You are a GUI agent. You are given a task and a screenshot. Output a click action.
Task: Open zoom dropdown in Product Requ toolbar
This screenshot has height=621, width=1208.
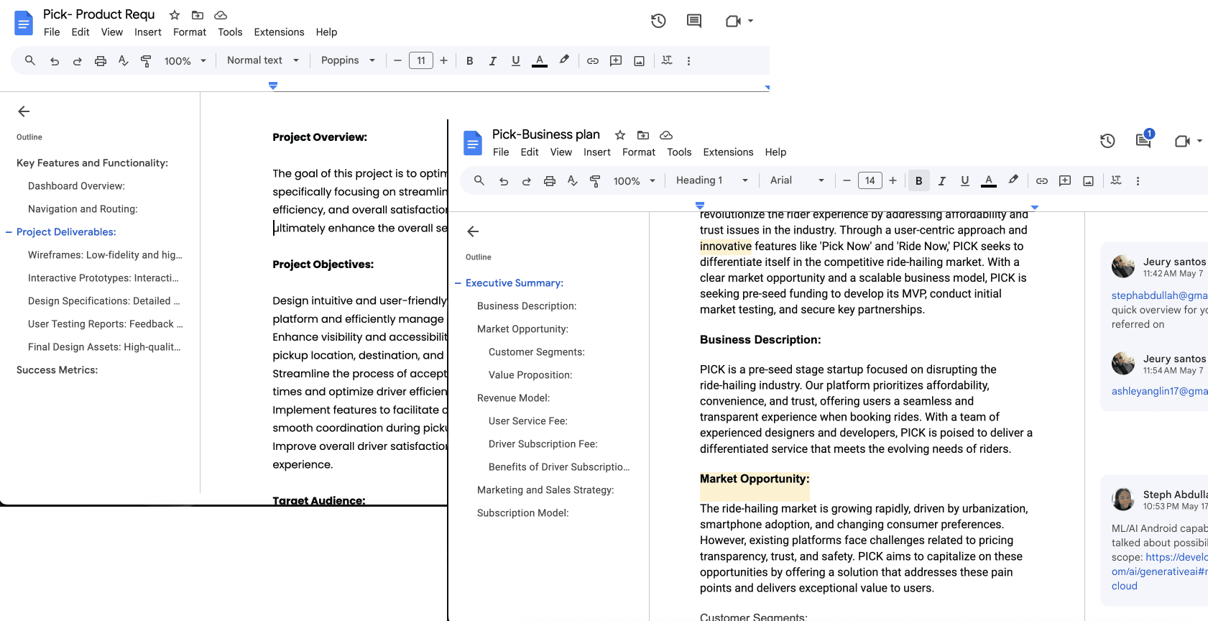point(185,61)
